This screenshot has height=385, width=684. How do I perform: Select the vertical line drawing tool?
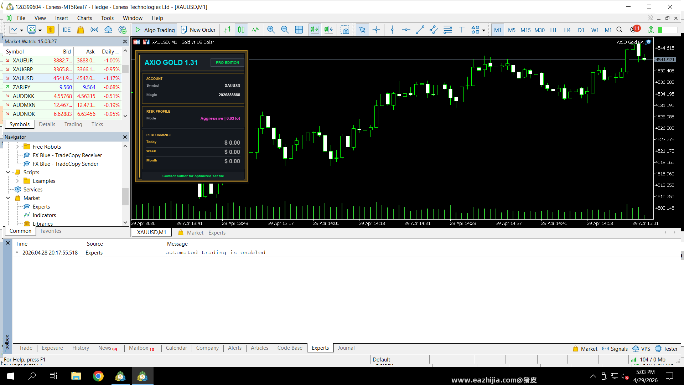tap(392, 30)
